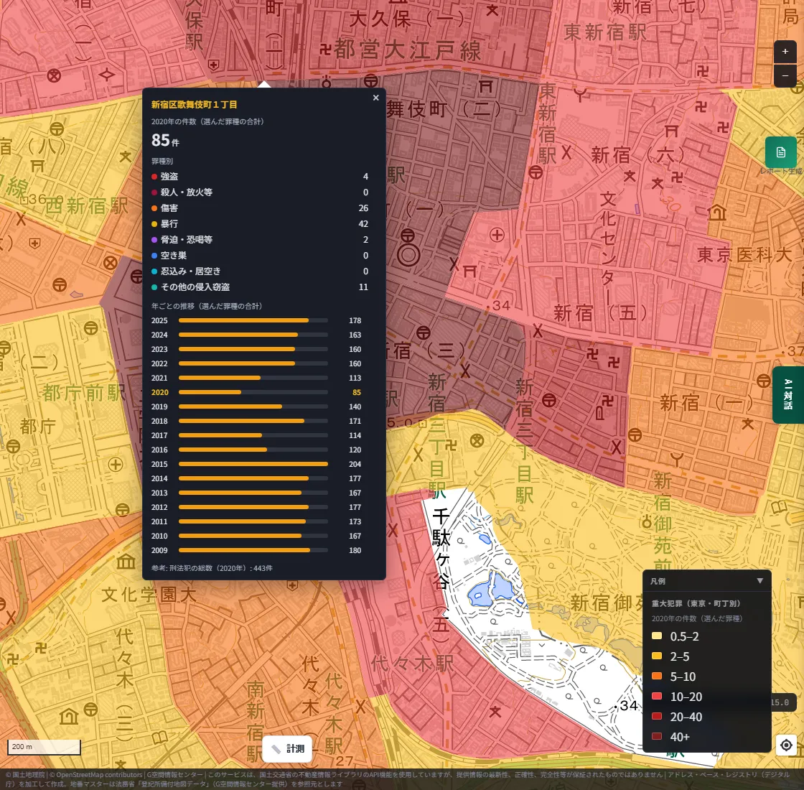This screenshot has width=804, height=790.
Task: Open the OpenStreetMap contributors attribution link
Action: point(95,775)
